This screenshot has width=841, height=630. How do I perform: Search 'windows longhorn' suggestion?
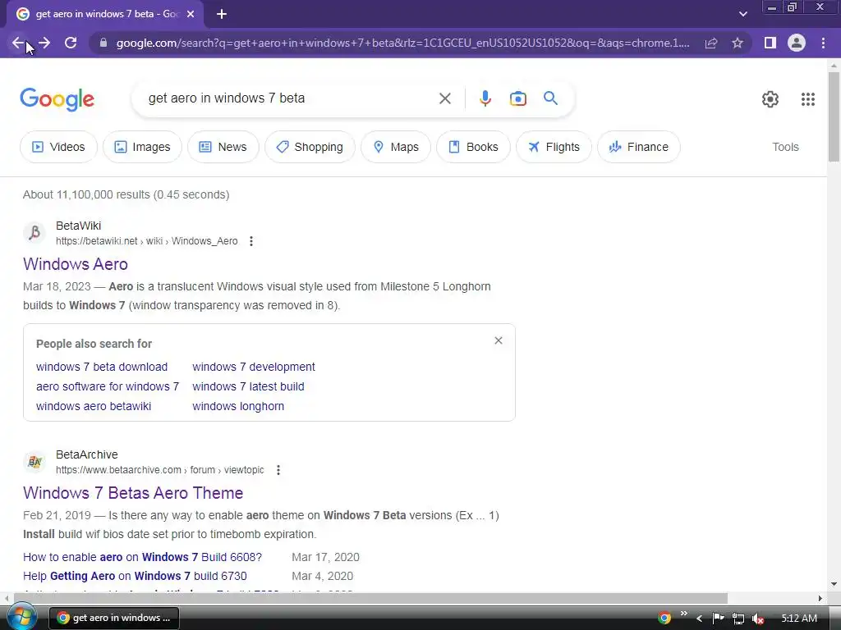click(x=238, y=406)
